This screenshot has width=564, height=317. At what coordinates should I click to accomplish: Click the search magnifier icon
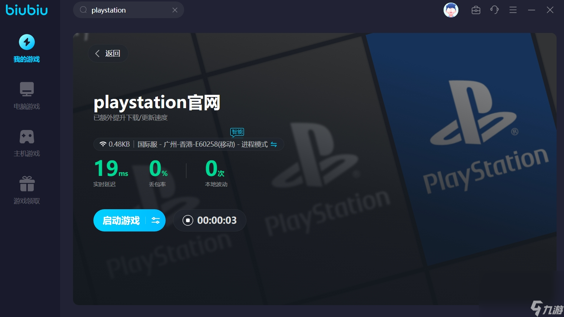pyautogui.click(x=83, y=10)
